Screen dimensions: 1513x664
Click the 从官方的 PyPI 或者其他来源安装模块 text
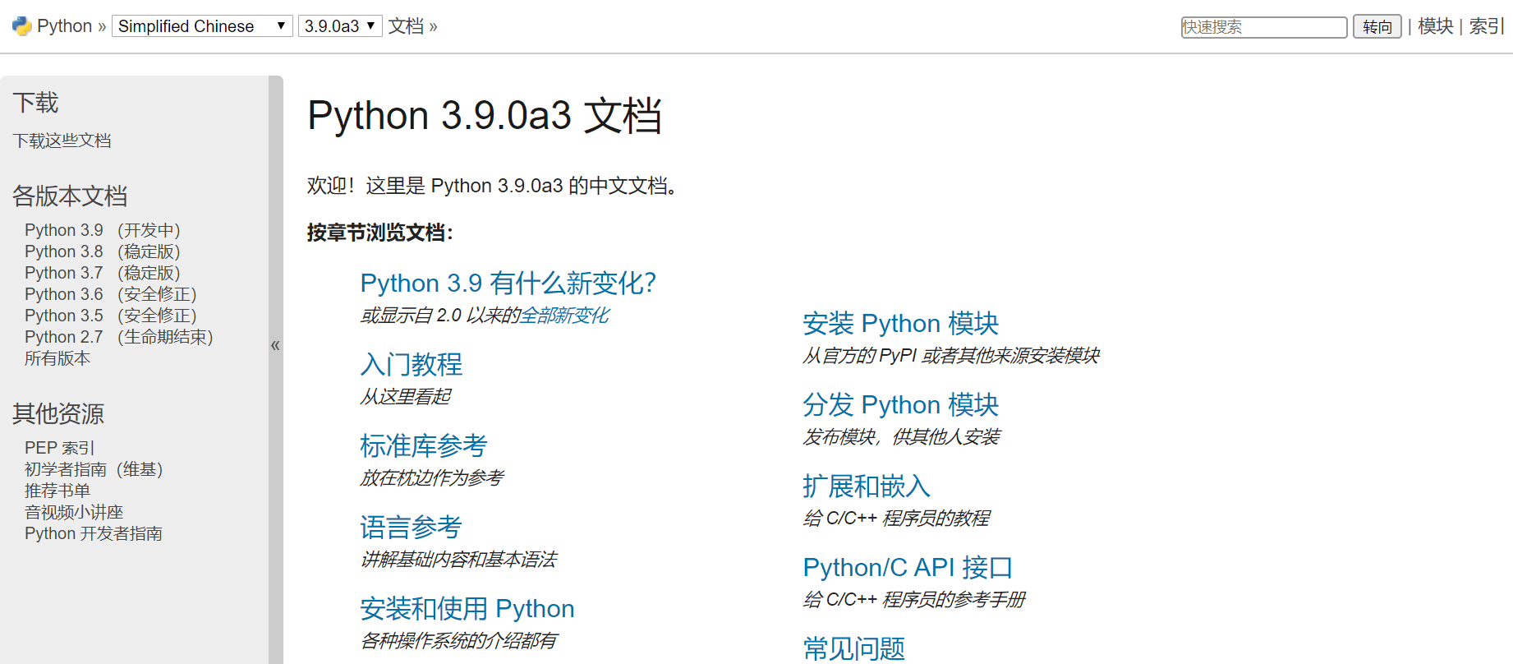click(951, 356)
